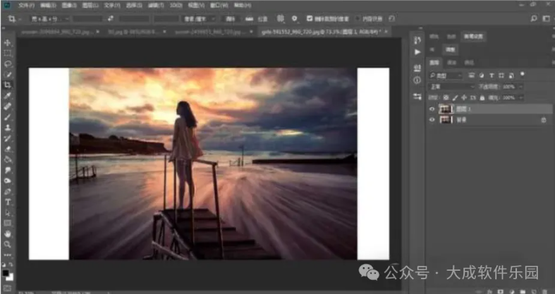Screen dimensions: 555x294
Task: Expand the opacity 100% dropdown
Action: [x=520, y=86]
